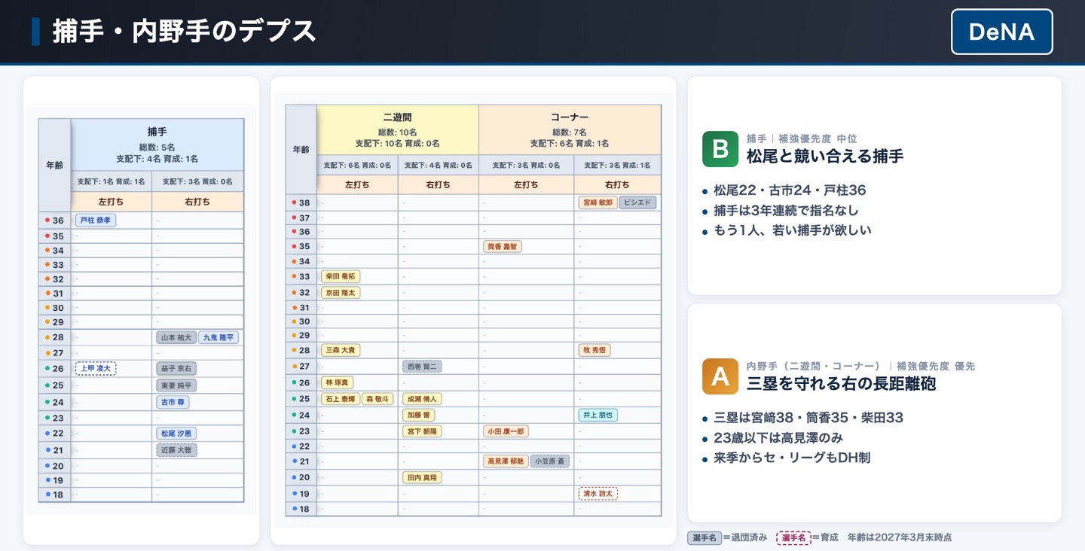
Task: Select player chip 京田 陽太
Action: tap(341, 293)
